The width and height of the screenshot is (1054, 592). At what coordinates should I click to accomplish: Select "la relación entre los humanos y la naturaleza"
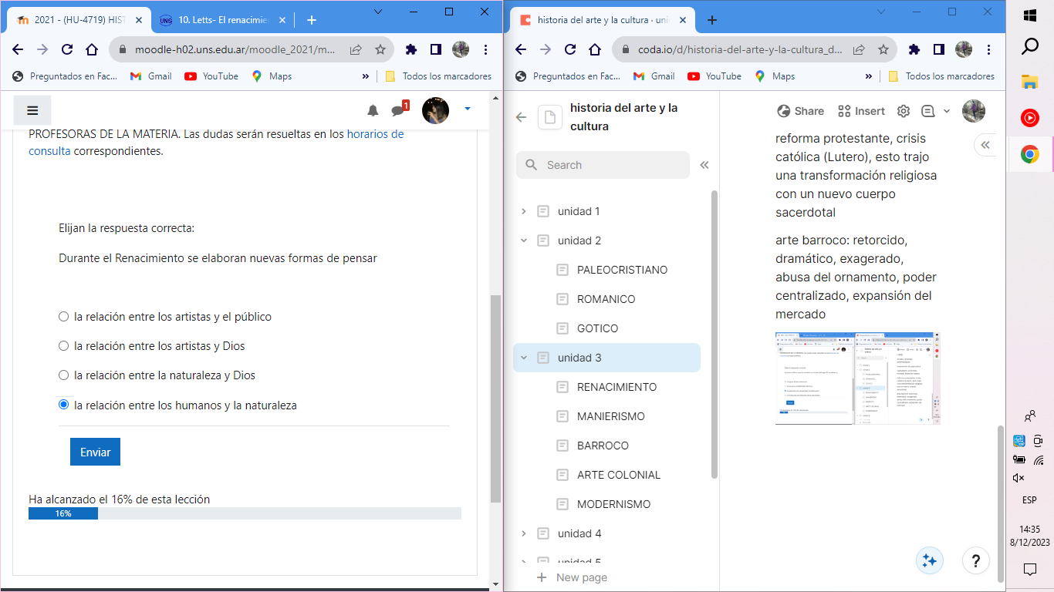coord(64,405)
